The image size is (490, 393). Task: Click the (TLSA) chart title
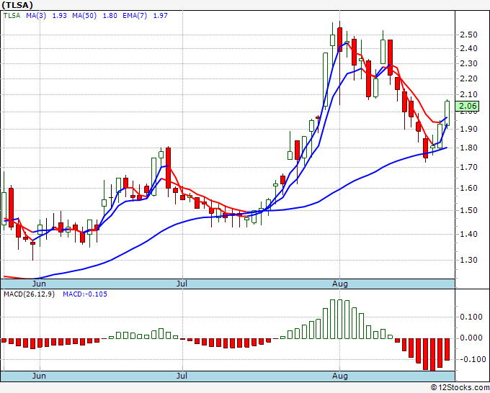tap(17, 5)
